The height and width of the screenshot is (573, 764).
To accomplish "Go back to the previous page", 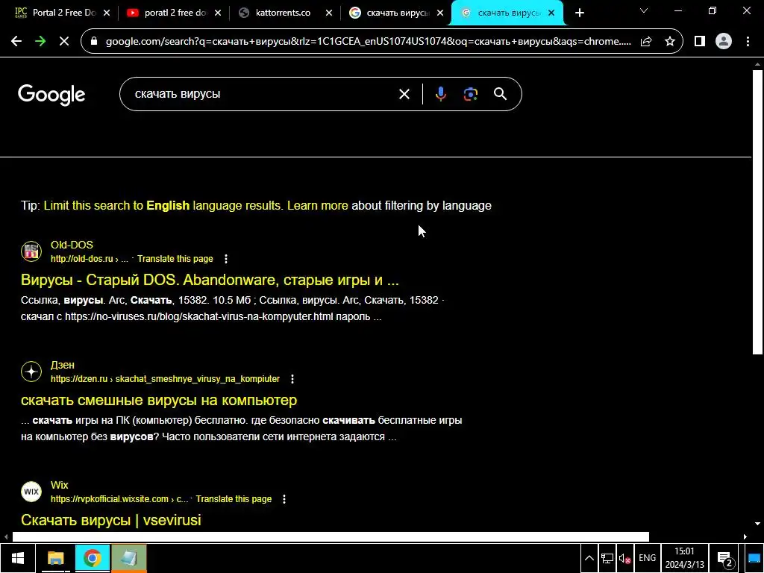I will coord(16,42).
